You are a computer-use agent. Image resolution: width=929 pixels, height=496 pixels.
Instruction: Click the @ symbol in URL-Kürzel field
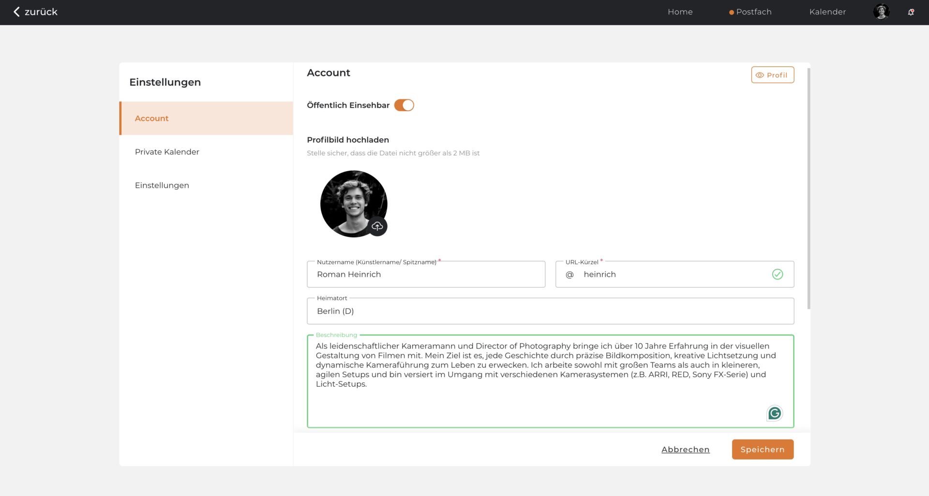569,275
